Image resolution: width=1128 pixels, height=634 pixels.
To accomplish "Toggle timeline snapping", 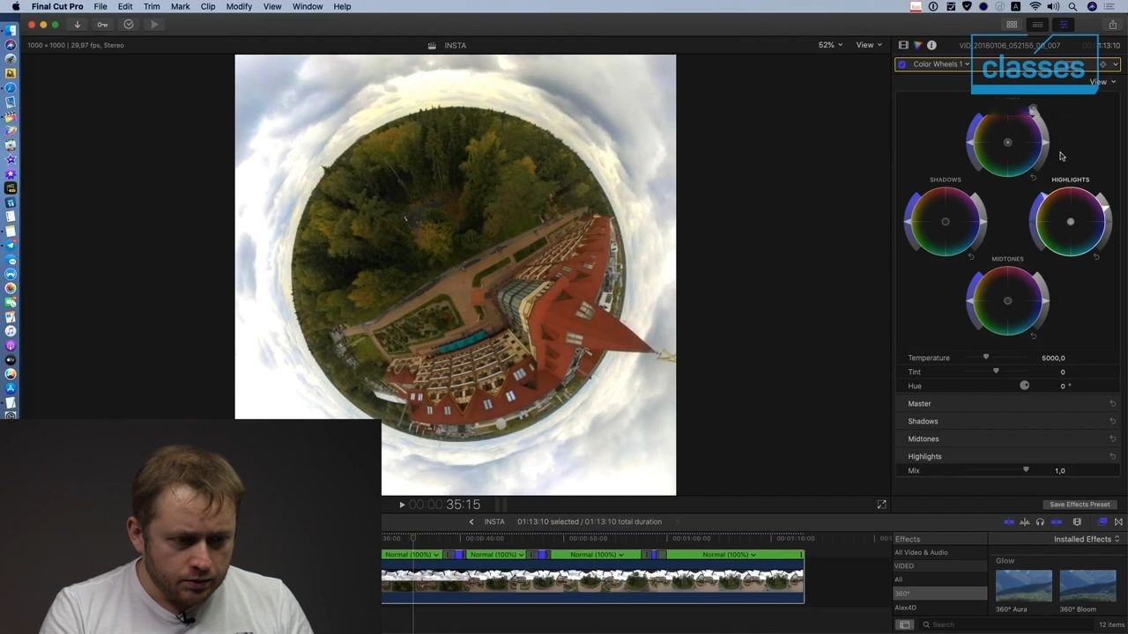I will 1057,522.
